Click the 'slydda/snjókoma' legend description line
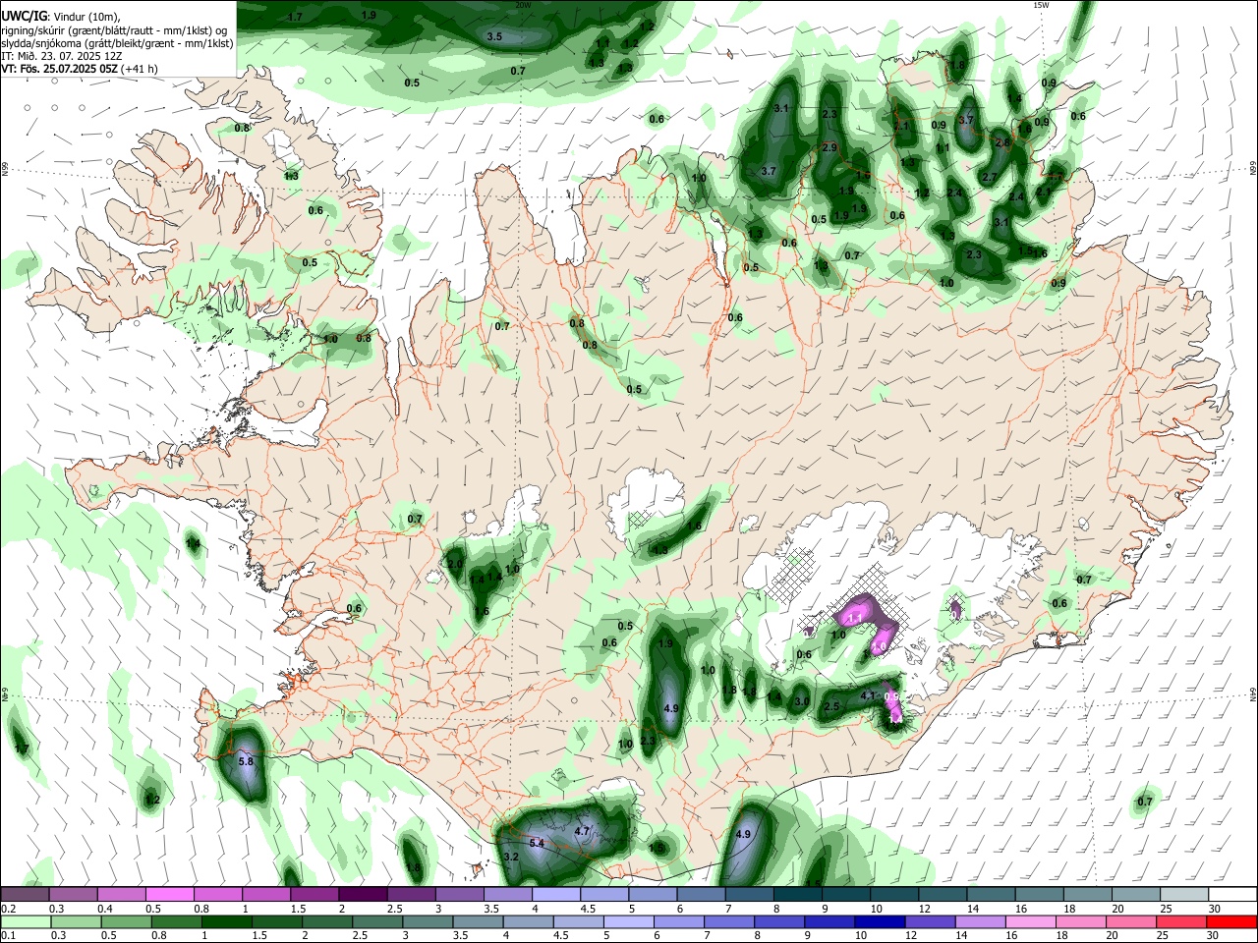This screenshot has height=943, width=1258. pyautogui.click(x=117, y=43)
